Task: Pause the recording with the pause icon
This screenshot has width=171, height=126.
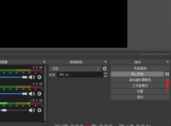Action: pos(167,74)
